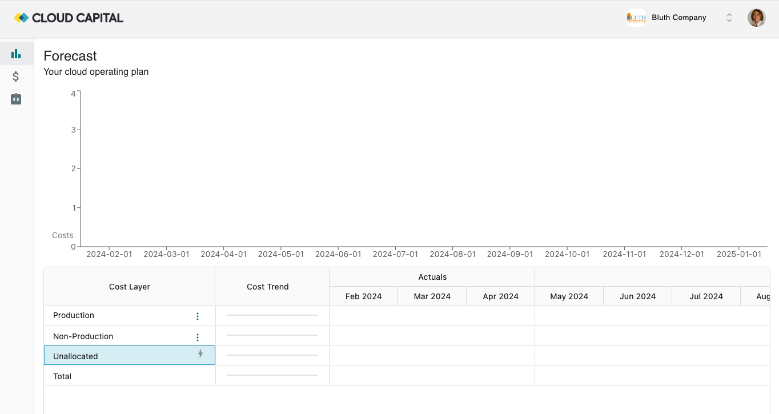Click the Bluth Company name text

tap(678, 18)
